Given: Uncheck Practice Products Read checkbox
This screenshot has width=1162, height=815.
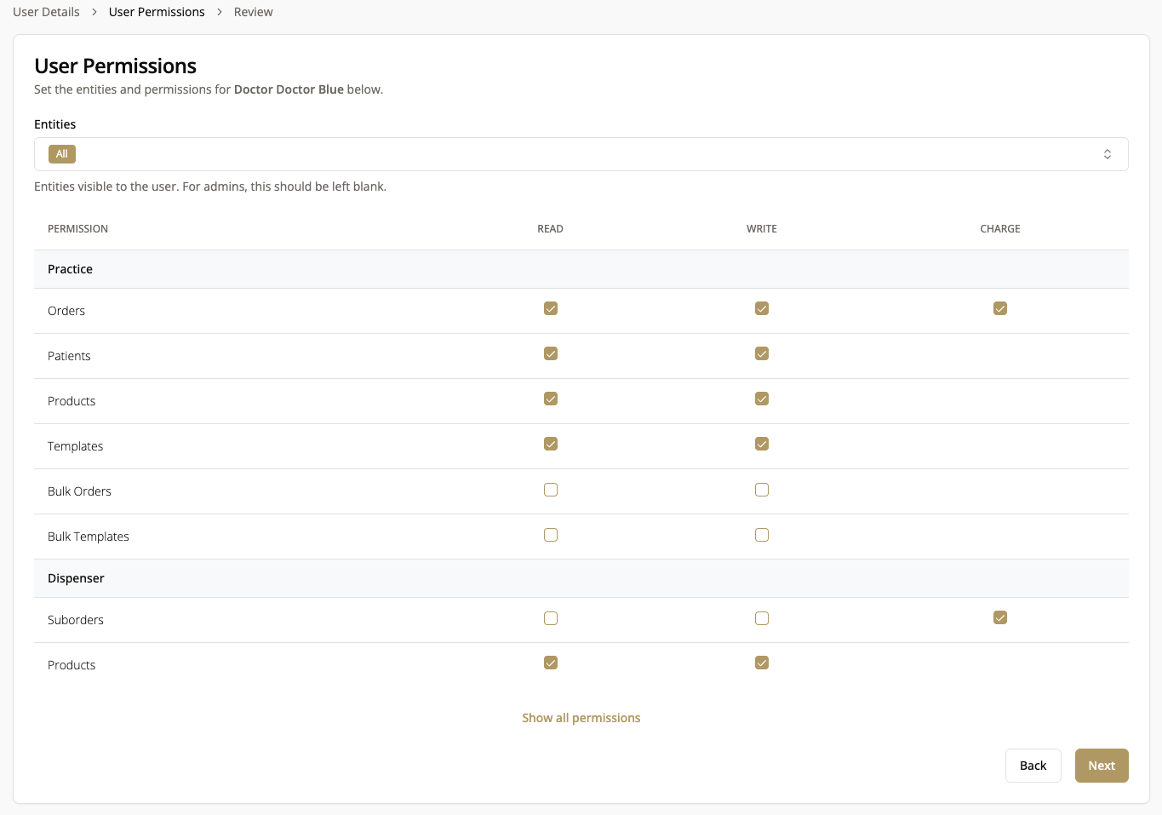Looking at the screenshot, I should pyautogui.click(x=551, y=399).
